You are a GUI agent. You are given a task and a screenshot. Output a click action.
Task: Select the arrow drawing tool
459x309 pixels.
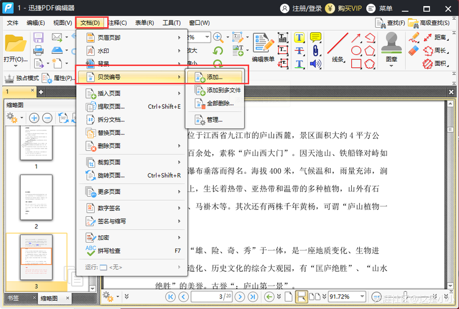[x=356, y=38]
